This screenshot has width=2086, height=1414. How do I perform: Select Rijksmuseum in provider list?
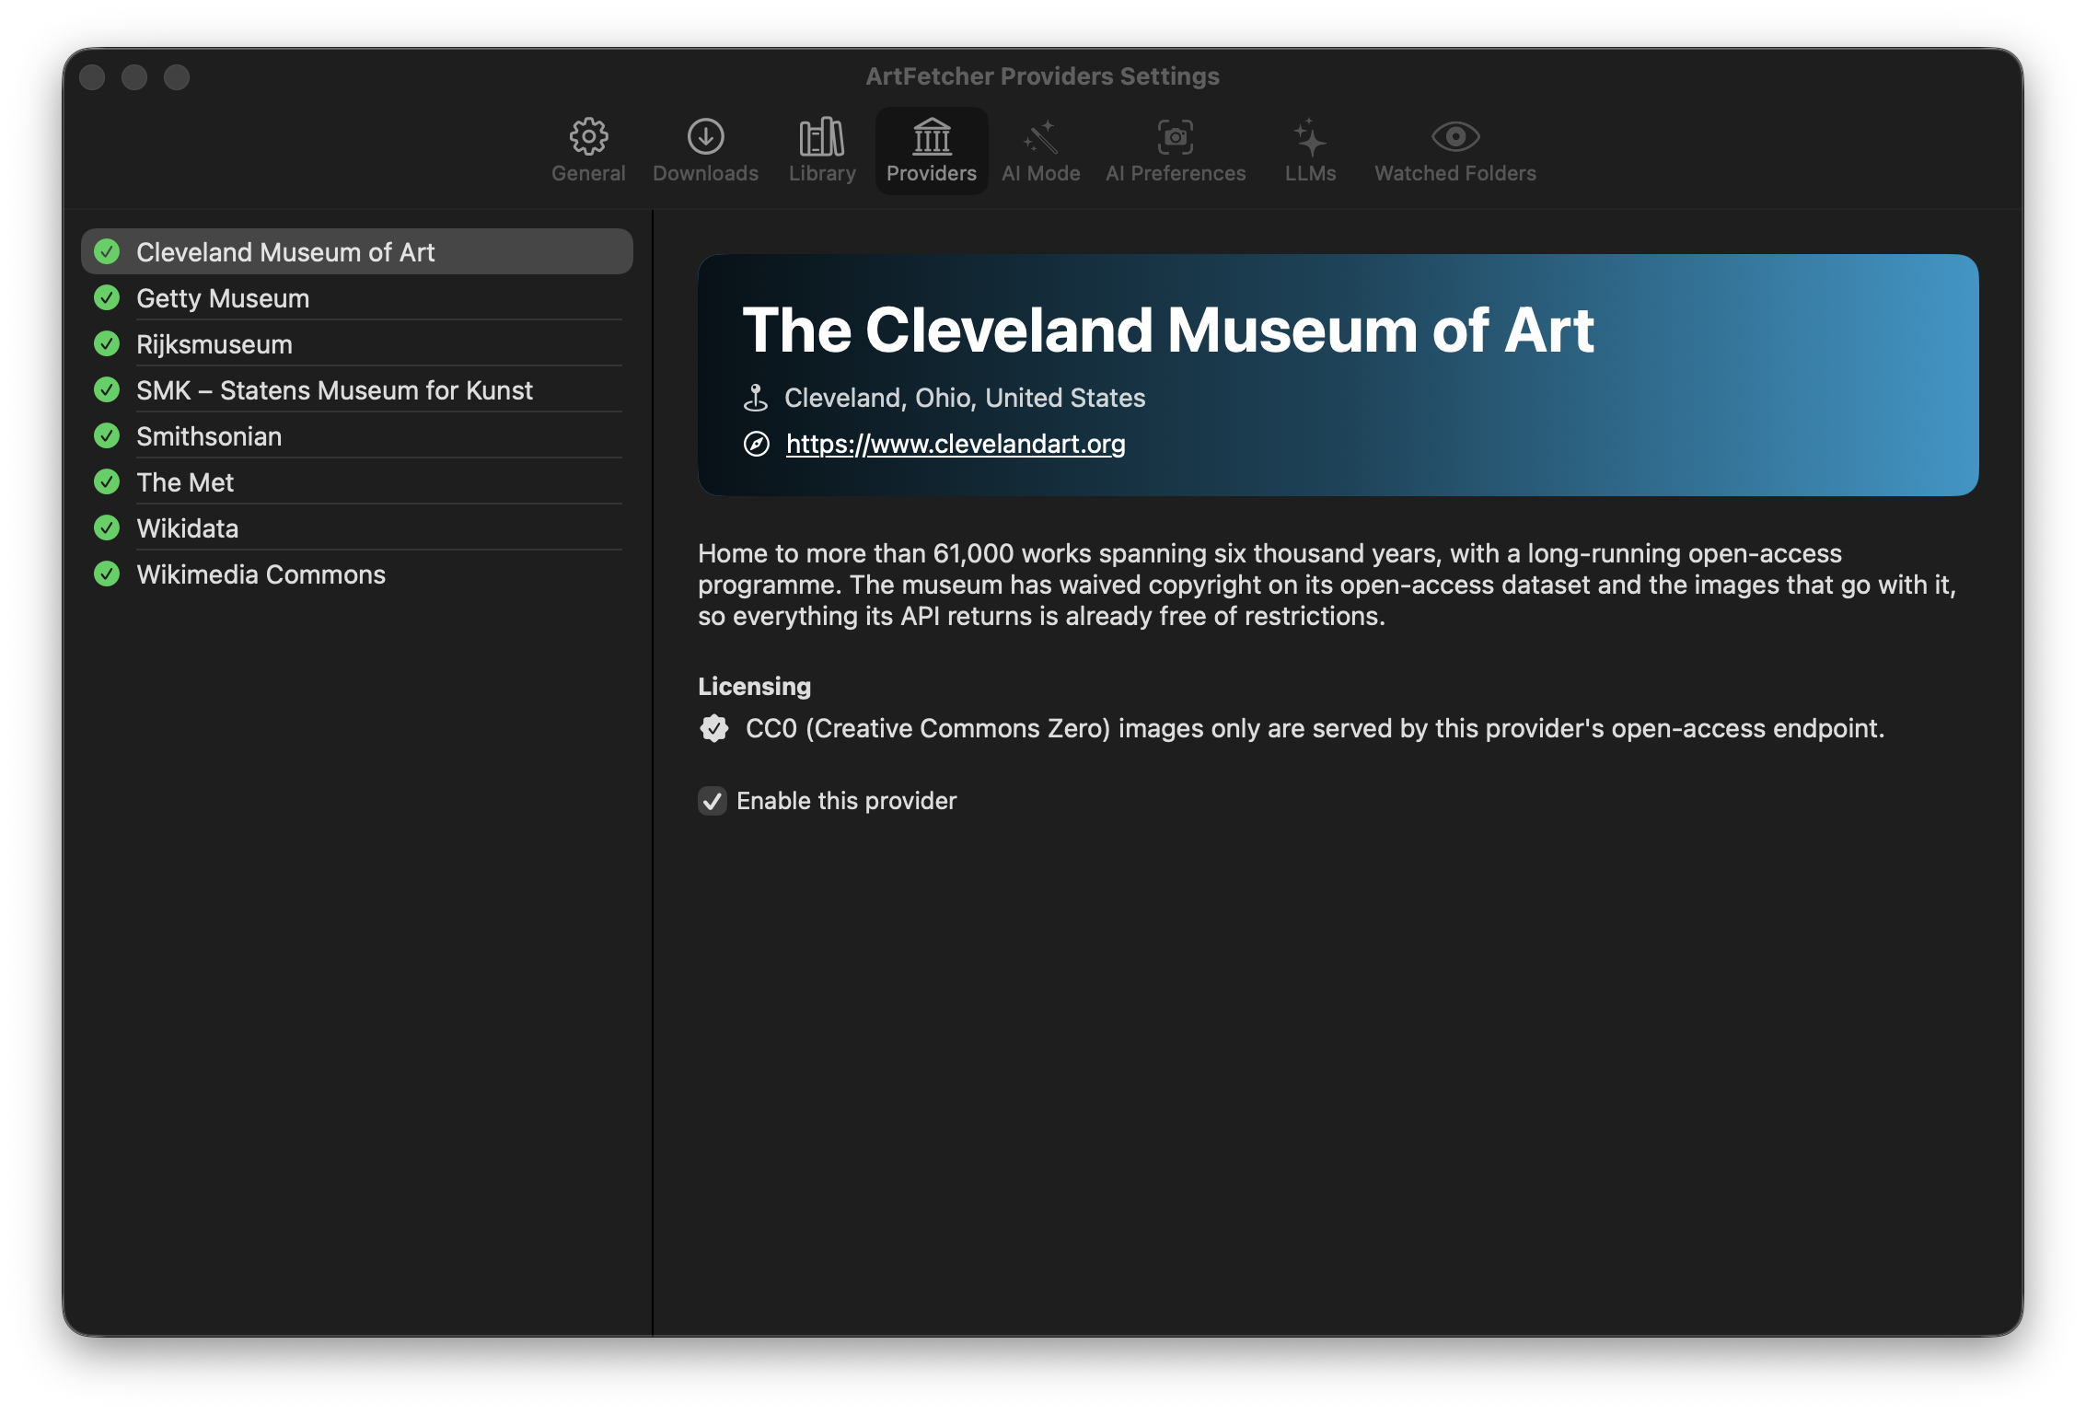(357, 343)
